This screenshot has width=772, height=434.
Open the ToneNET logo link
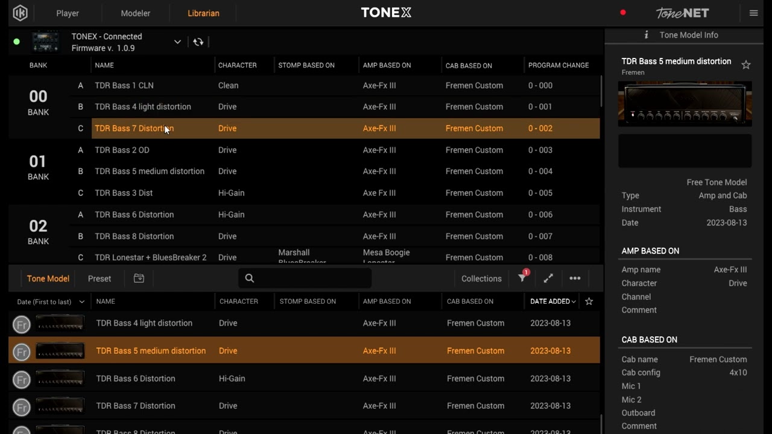682,13
